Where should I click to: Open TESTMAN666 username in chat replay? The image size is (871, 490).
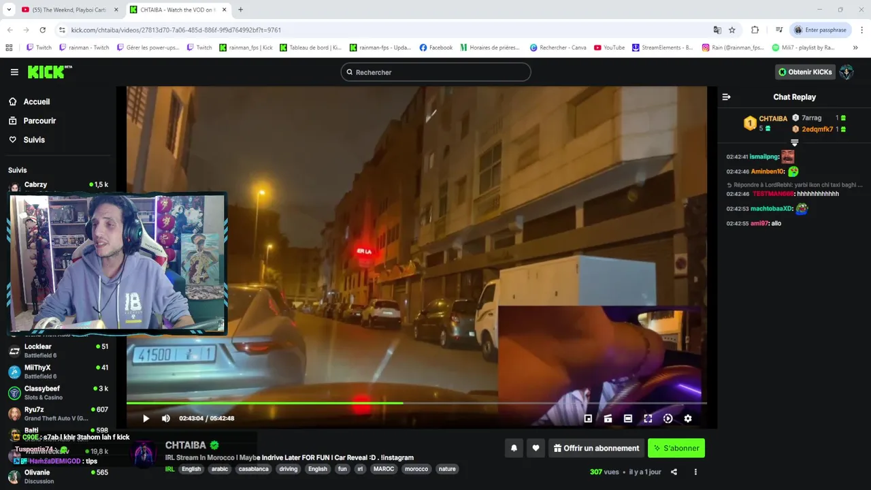pos(773,194)
